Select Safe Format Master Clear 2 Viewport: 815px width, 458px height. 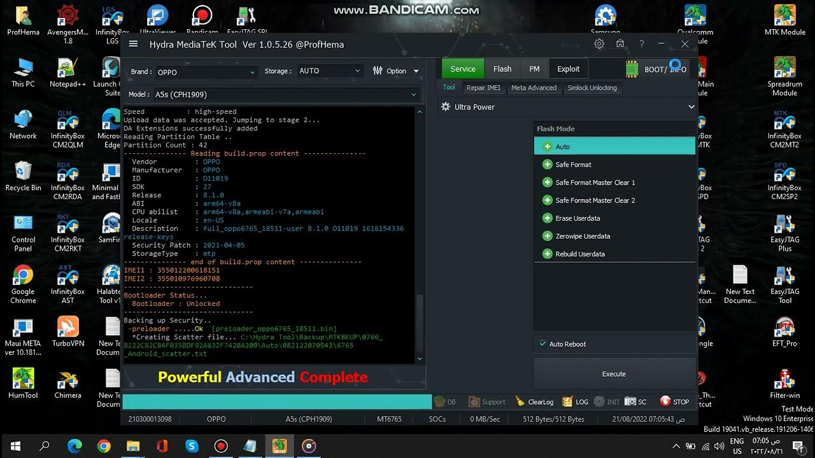tap(614, 200)
